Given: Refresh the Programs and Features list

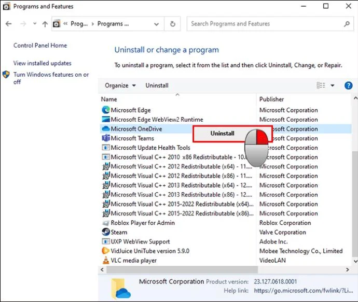Looking at the screenshot, I should point(173,24).
